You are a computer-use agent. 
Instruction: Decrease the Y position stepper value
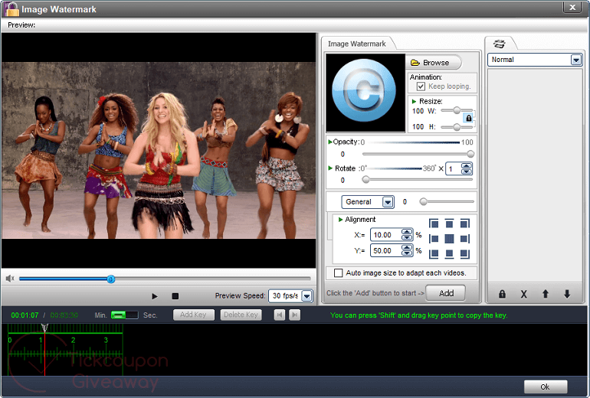pos(407,253)
